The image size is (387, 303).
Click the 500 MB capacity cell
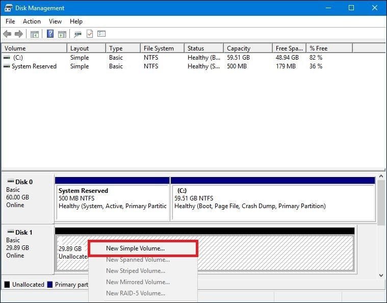(x=237, y=66)
